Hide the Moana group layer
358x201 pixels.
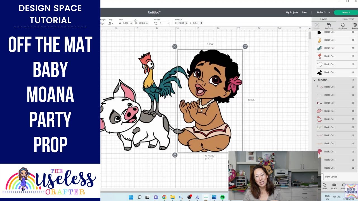click(x=353, y=80)
